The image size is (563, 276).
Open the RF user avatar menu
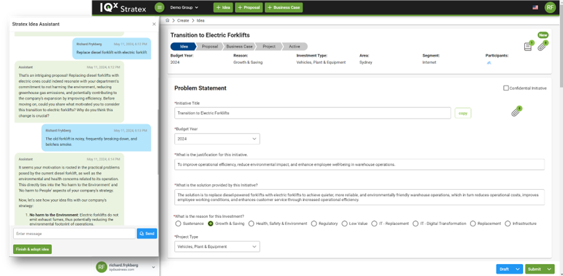click(549, 7)
